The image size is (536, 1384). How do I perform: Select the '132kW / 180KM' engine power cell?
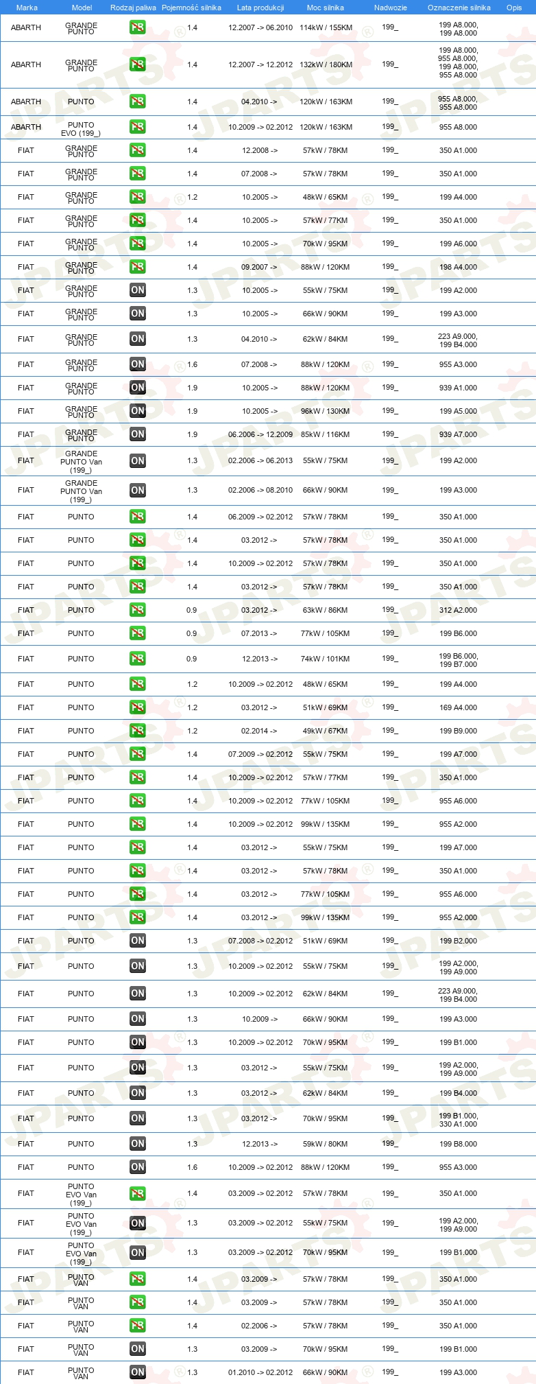click(326, 65)
